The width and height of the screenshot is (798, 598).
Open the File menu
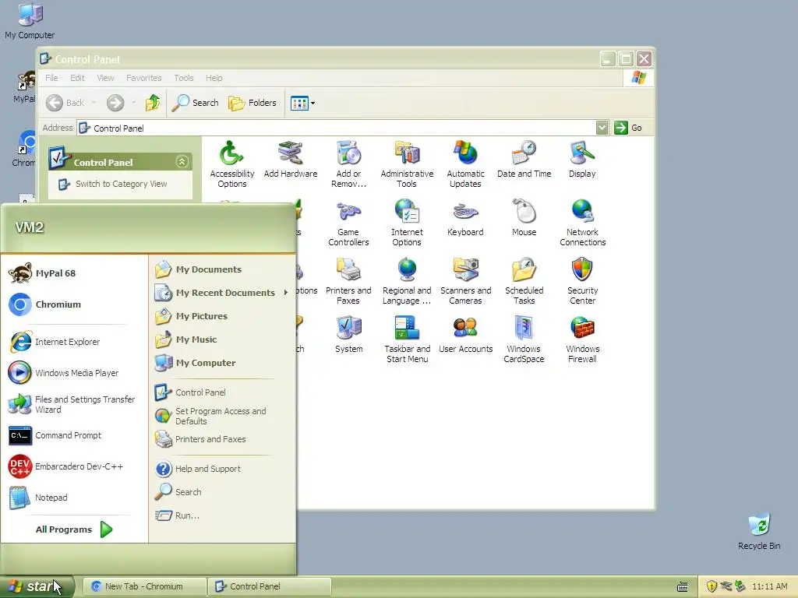point(51,78)
